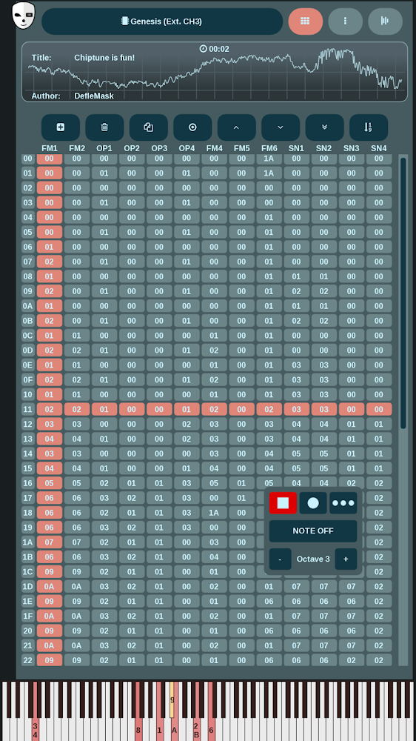
Task: Select the OP4 channel header
Action: point(187,148)
